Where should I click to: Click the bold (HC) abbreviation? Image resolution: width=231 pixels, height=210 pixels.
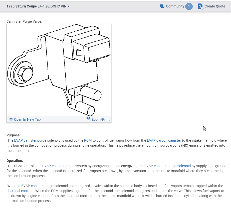coord(185,146)
